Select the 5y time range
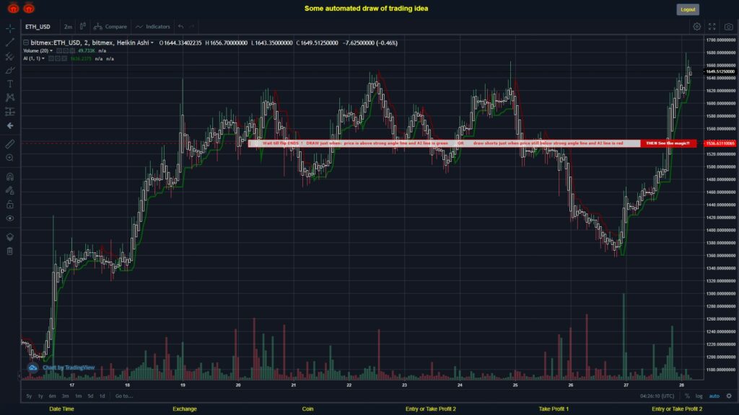739x415 pixels. [29, 396]
